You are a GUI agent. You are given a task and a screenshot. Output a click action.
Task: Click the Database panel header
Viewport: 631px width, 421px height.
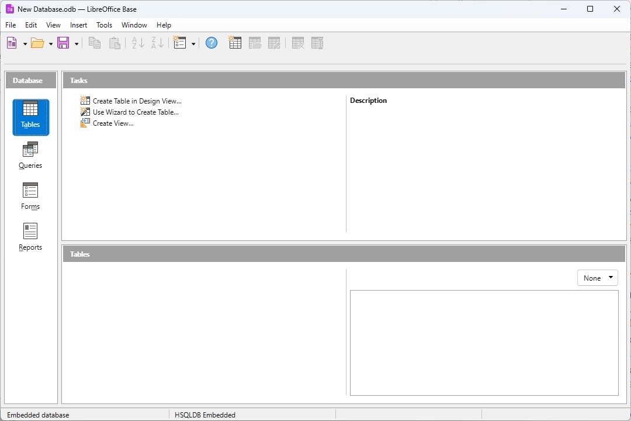point(31,81)
